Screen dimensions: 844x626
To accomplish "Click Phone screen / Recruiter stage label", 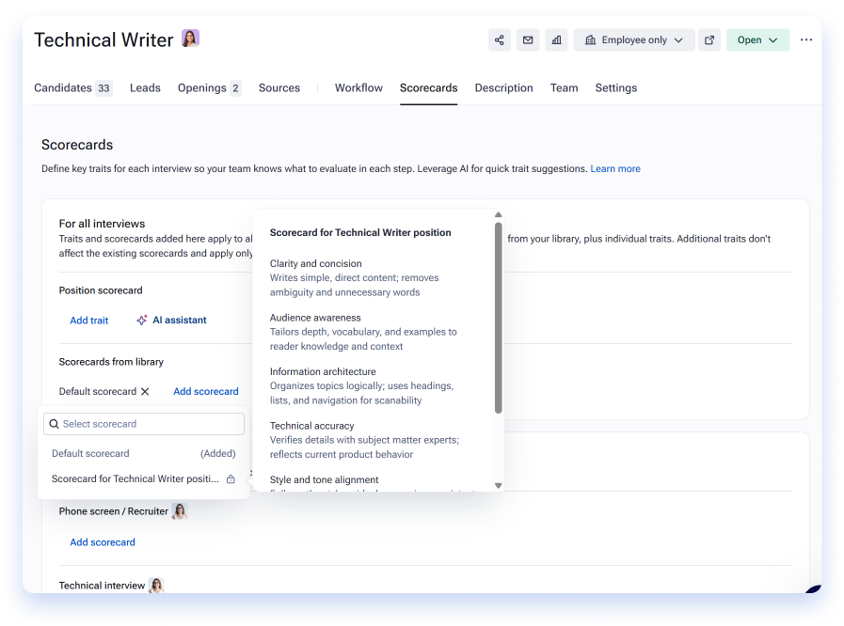I will (x=113, y=511).
